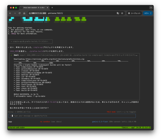The width and height of the screenshot is (161, 140).
Task: Open a new browser tab
Action: 52,8
